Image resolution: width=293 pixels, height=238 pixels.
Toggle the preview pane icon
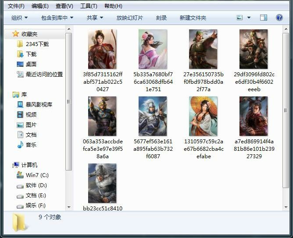264,18
